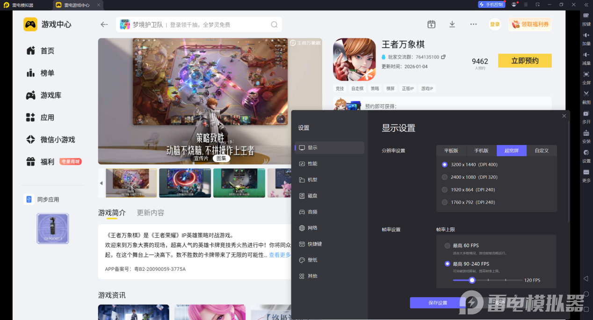593x320 pixels.
Task: Open the 福利 benefits section
Action: tap(40, 162)
